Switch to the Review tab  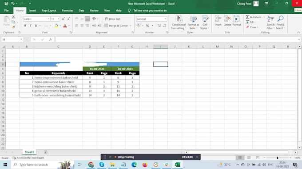click(x=94, y=11)
